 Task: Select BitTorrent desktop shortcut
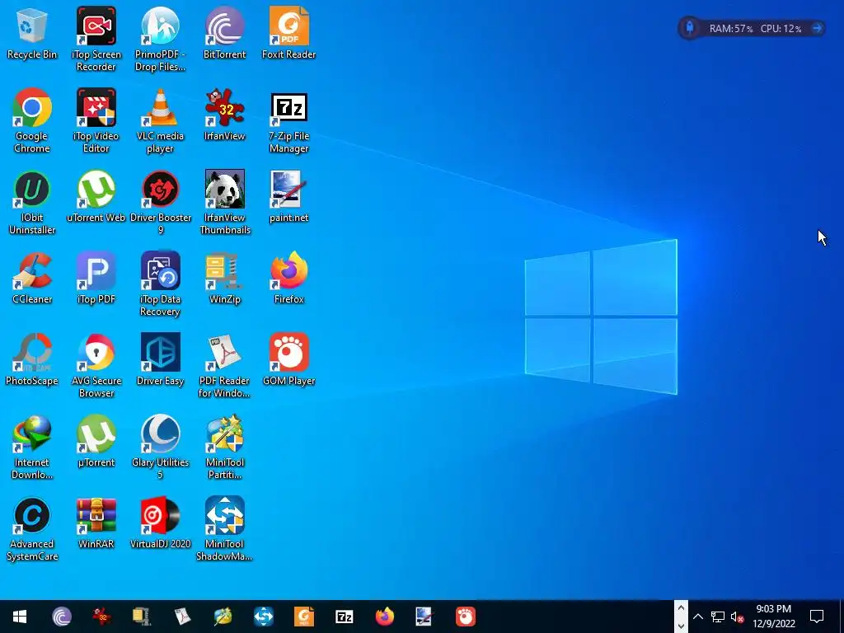click(224, 33)
